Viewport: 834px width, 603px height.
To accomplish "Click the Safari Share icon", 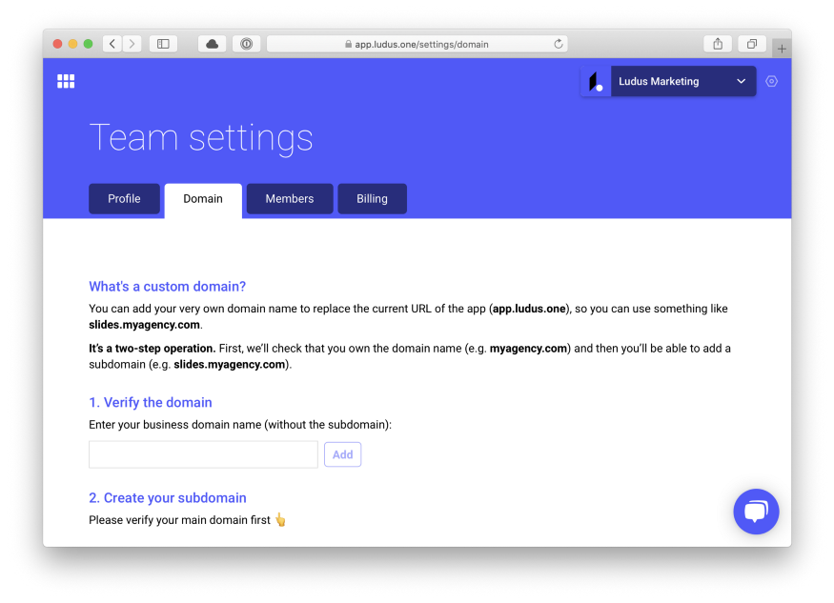I will pyautogui.click(x=717, y=44).
